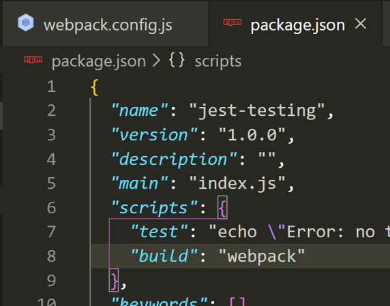Click the breadcrumb chevron after package.json

click(x=156, y=61)
